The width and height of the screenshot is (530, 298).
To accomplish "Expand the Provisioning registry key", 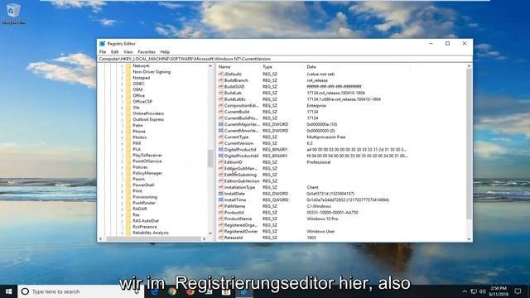I will coord(122,197).
